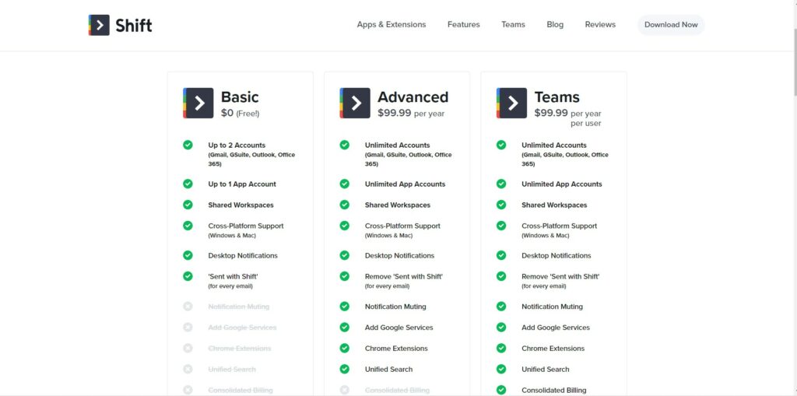Click grey X beside Basic Chrome Extensions
The image size is (797, 396).
click(188, 349)
